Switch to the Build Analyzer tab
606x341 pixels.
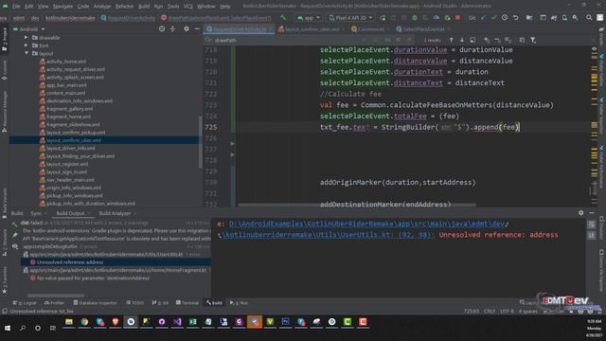(115, 213)
